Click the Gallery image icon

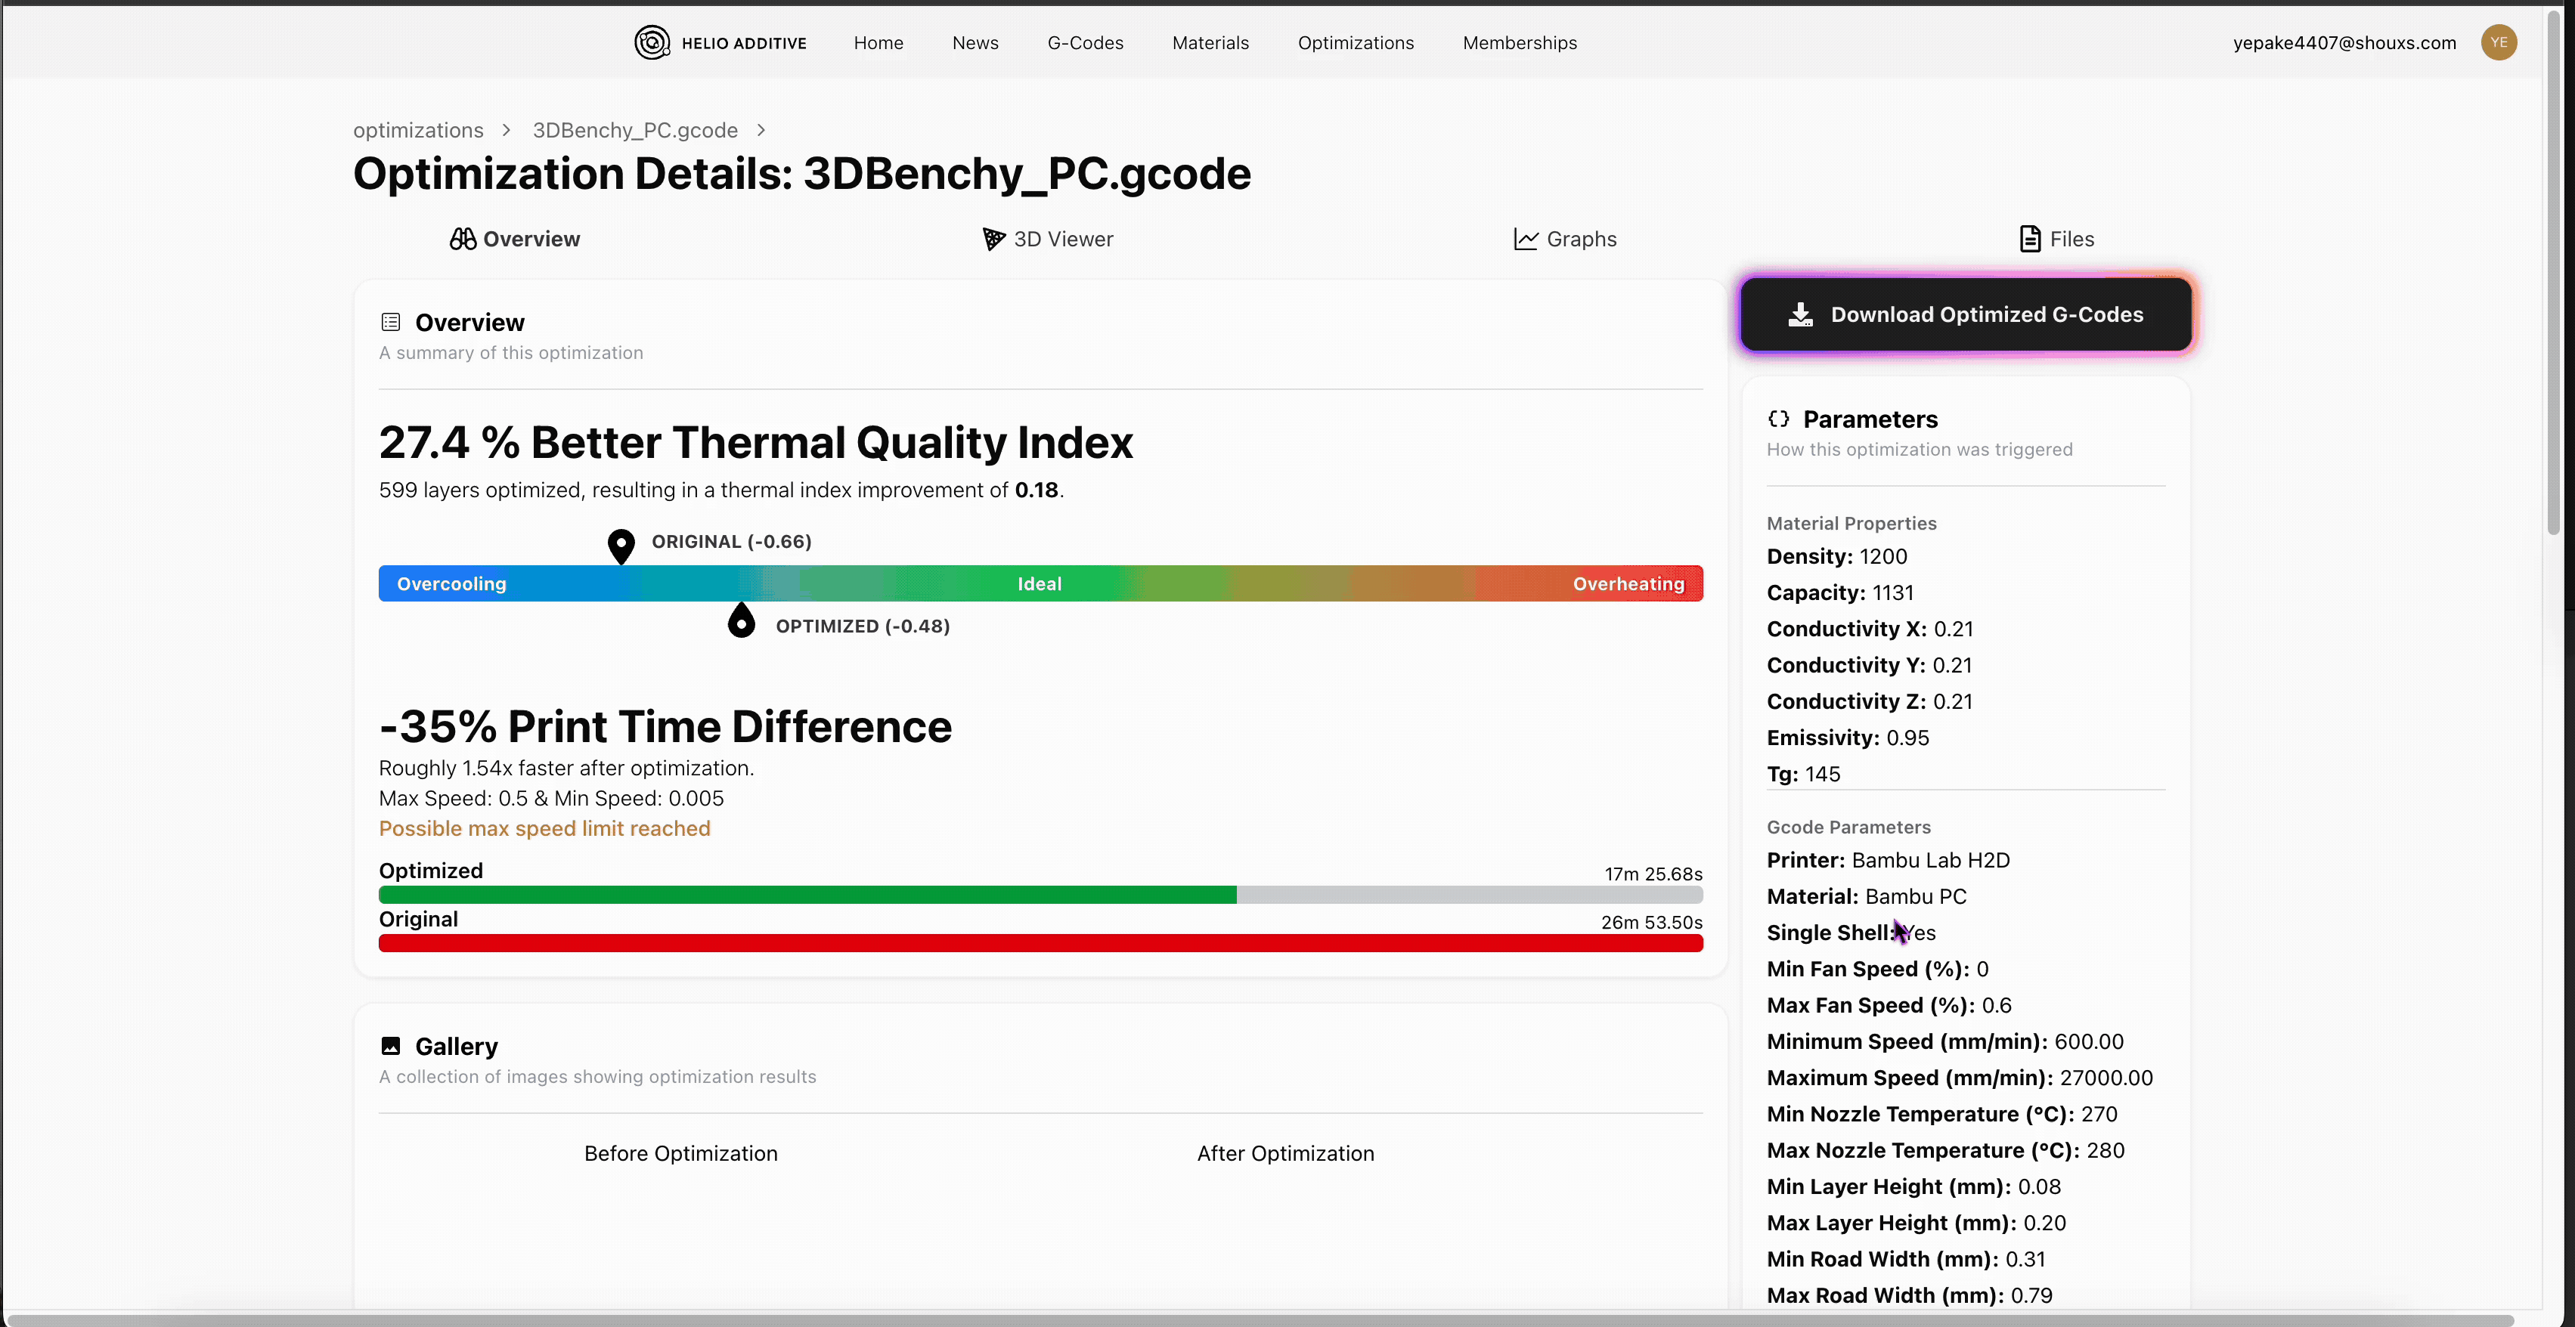(x=391, y=1046)
